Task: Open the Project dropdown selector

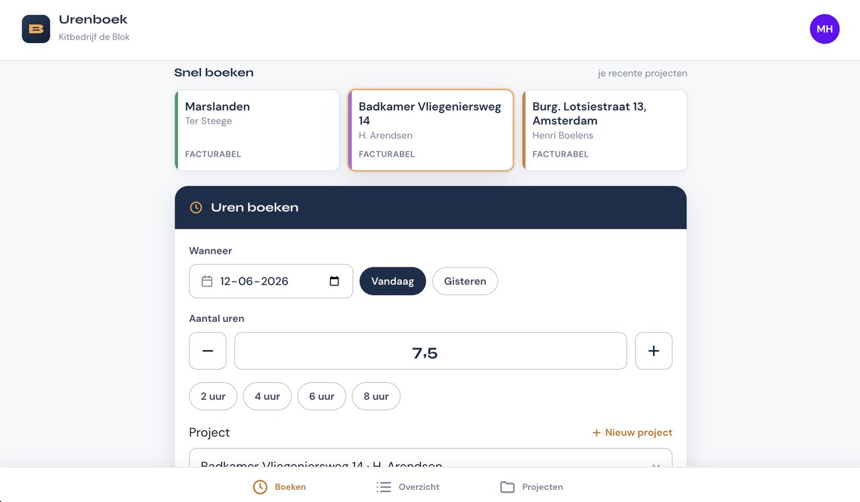Action: pos(431,458)
